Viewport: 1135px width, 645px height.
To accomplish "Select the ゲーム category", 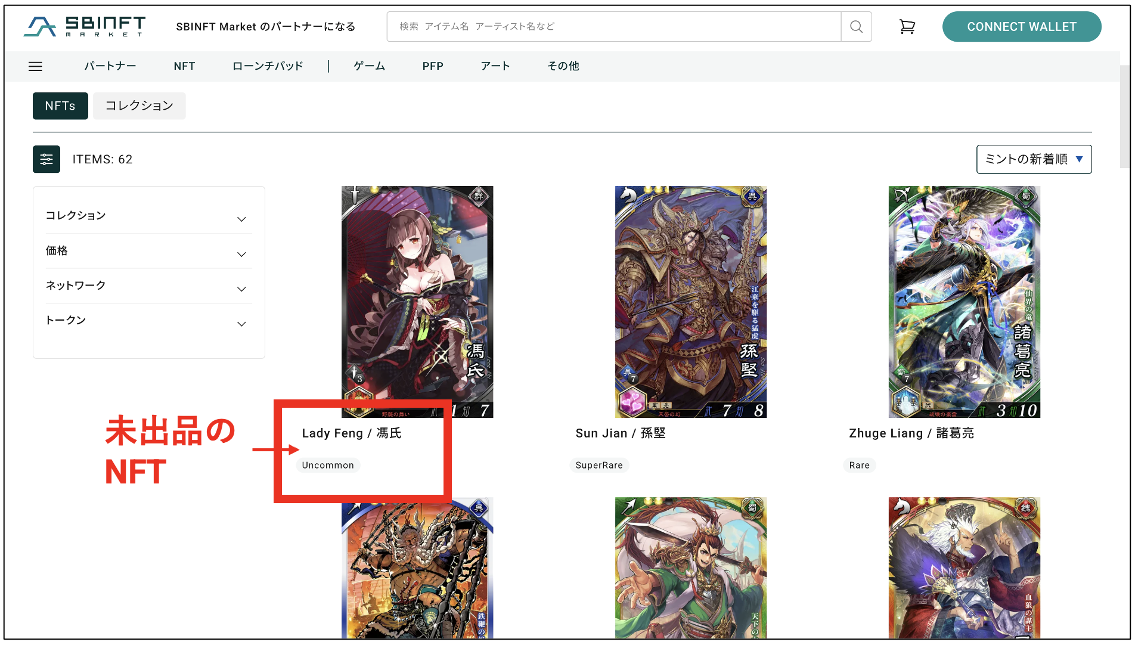I will [370, 66].
